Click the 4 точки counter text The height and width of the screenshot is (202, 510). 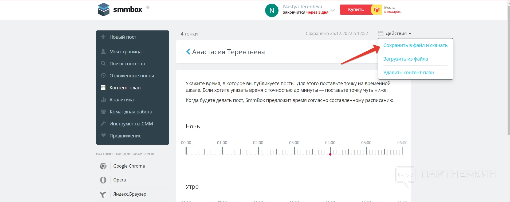pos(189,34)
